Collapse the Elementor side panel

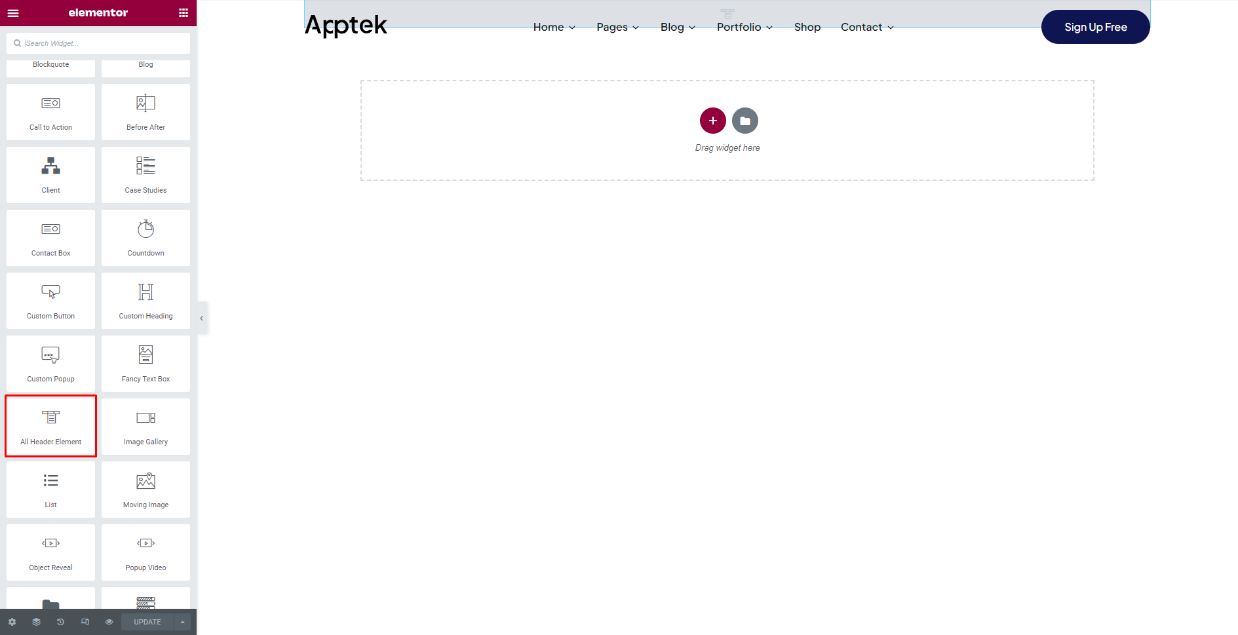coord(202,318)
